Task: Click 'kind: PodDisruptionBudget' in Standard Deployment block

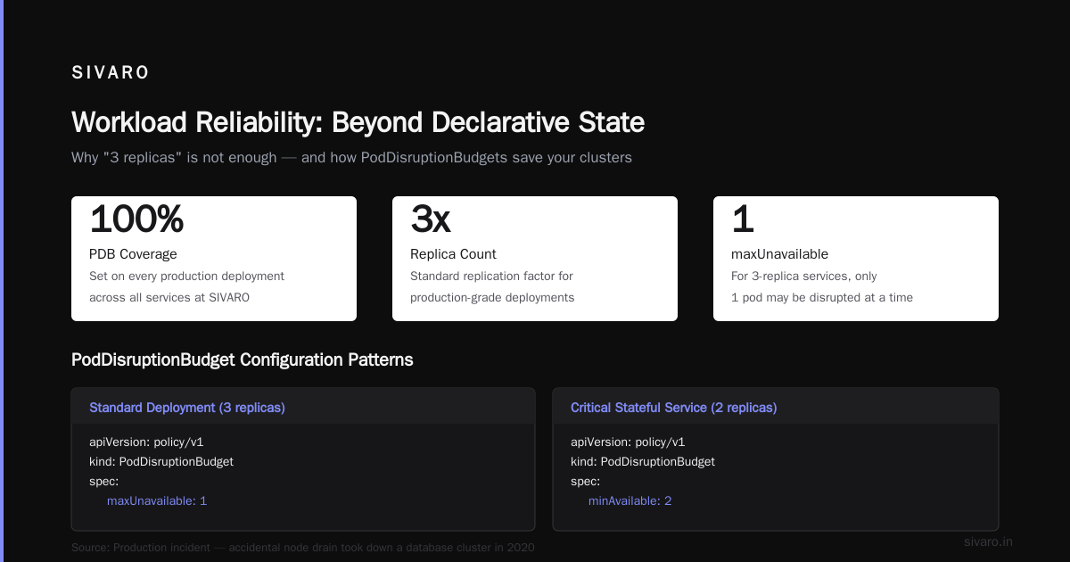Action: coord(161,462)
